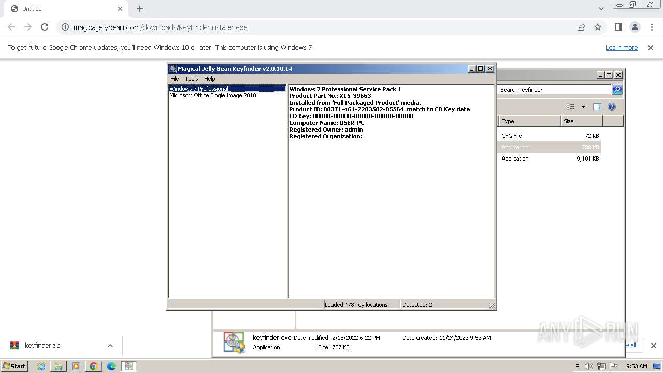This screenshot has height=373, width=663.
Task: Close the Untitled tab
Action: 120,9
